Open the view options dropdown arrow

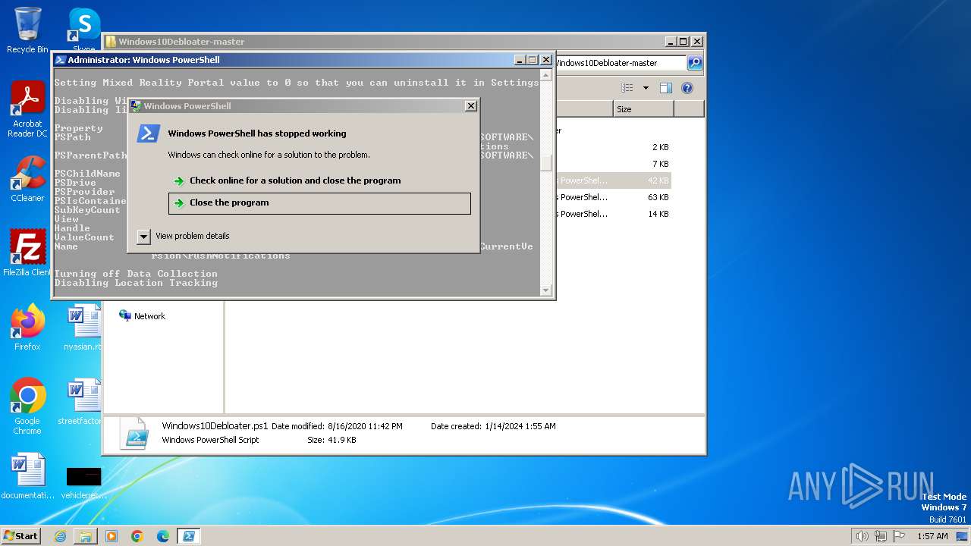[x=646, y=88]
